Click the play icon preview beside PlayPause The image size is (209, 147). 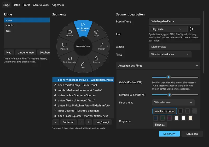[191, 29]
